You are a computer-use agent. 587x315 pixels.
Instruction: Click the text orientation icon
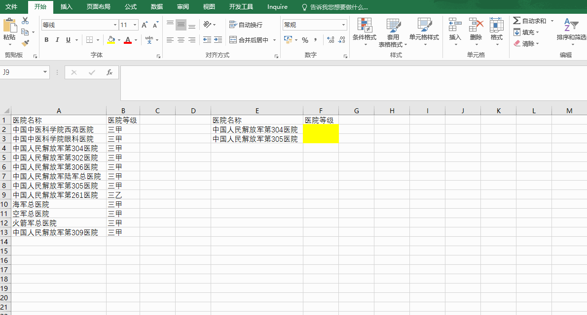207,25
